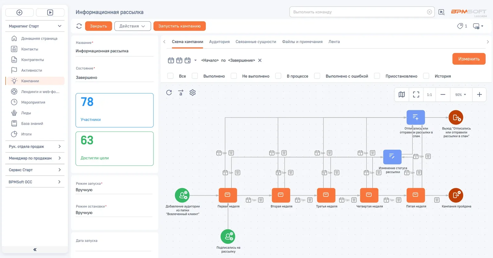Screen dimensions: 493x258
Task: Reload the campaign diagram with refresh icon
Action: pos(169,92)
